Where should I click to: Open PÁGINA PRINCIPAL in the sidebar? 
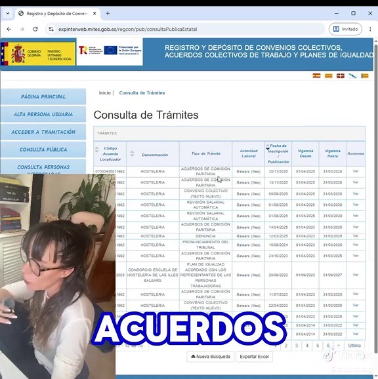coord(43,96)
